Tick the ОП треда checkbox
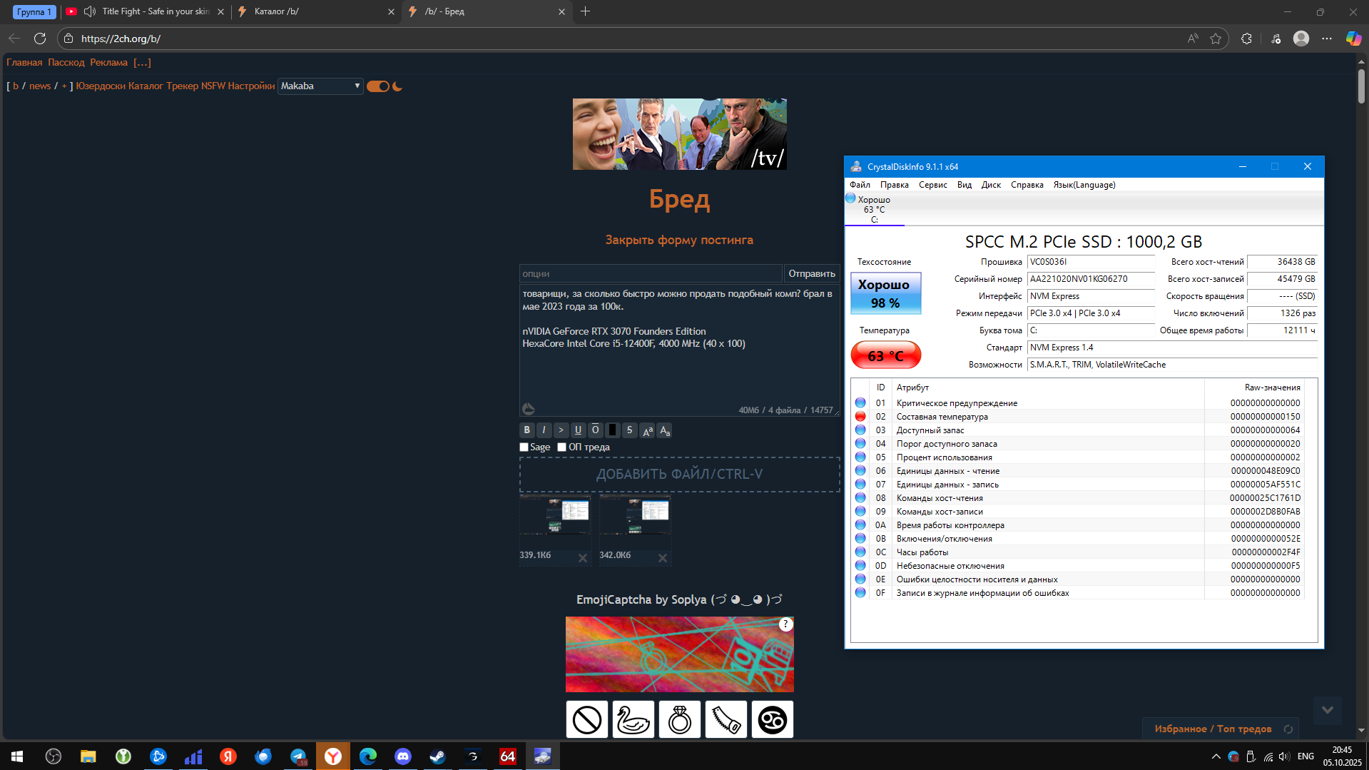The width and height of the screenshot is (1369, 770). pyautogui.click(x=562, y=447)
